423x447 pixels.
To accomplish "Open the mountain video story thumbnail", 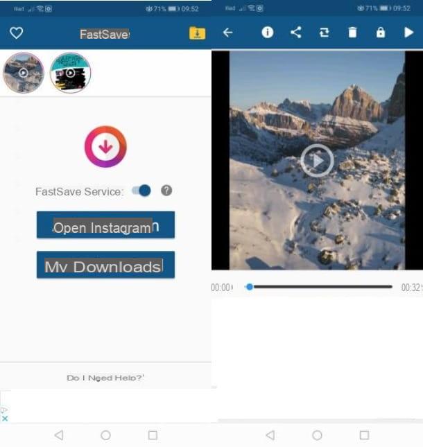I will click(x=24, y=73).
